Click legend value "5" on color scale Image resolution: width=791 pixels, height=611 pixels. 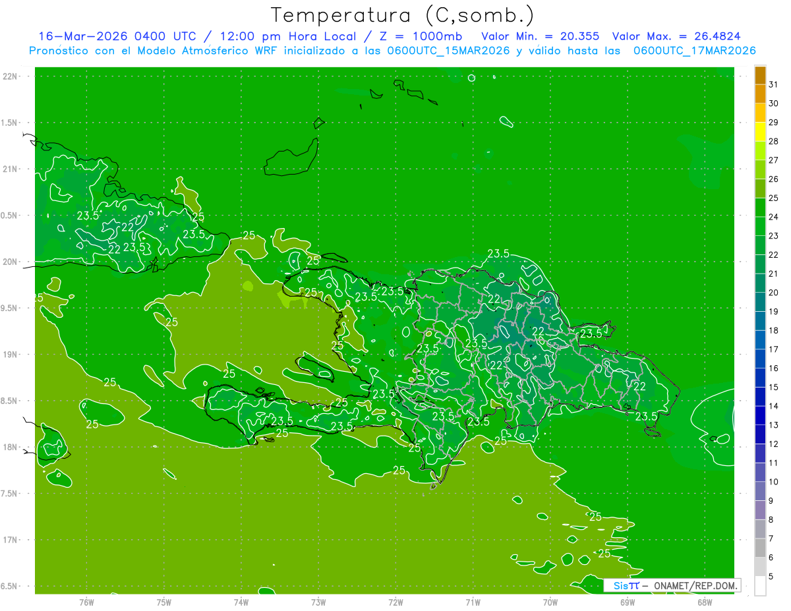[x=771, y=576]
